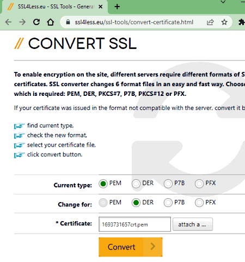This screenshot has width=245, height=262.
Task: Select P7B as Current type
Action: pyautogui.click(x=168, y=184)
